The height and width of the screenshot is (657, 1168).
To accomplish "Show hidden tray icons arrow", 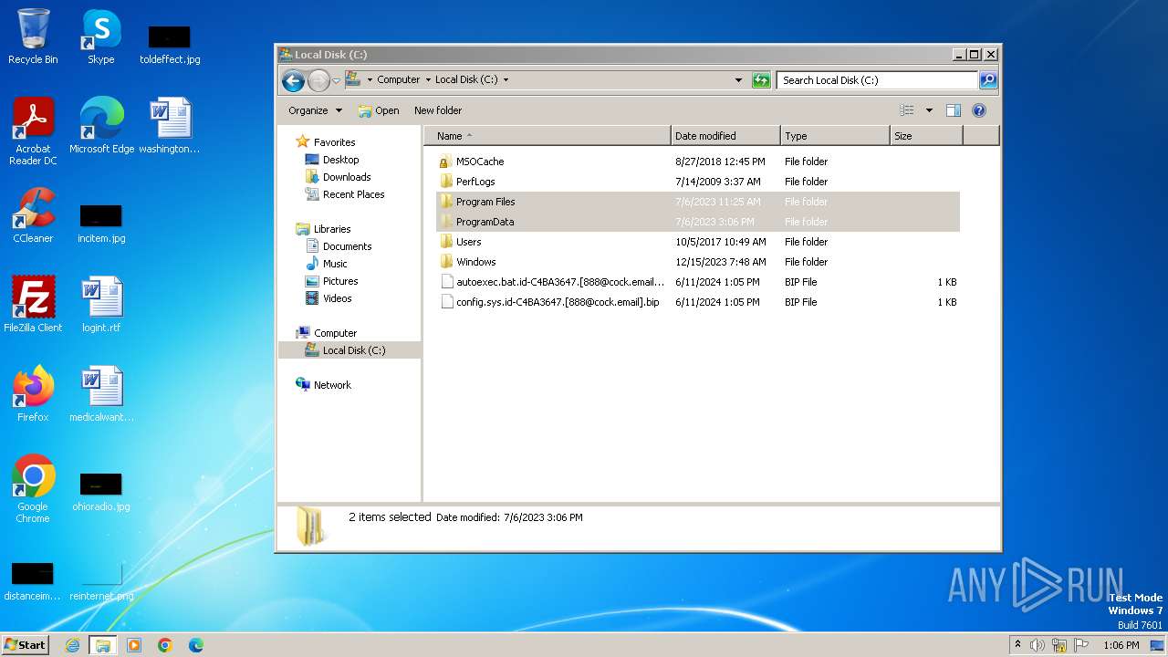I will click(x=1017, y=644).
